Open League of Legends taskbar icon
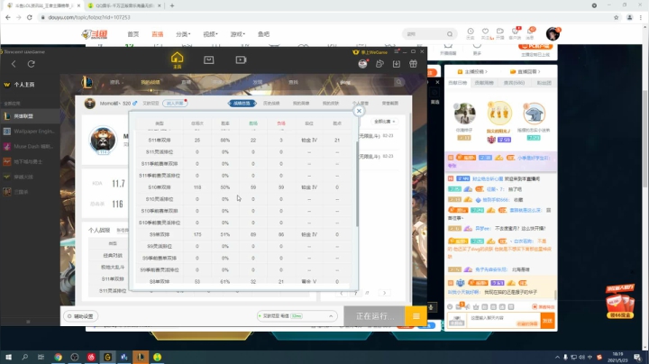 141,357
